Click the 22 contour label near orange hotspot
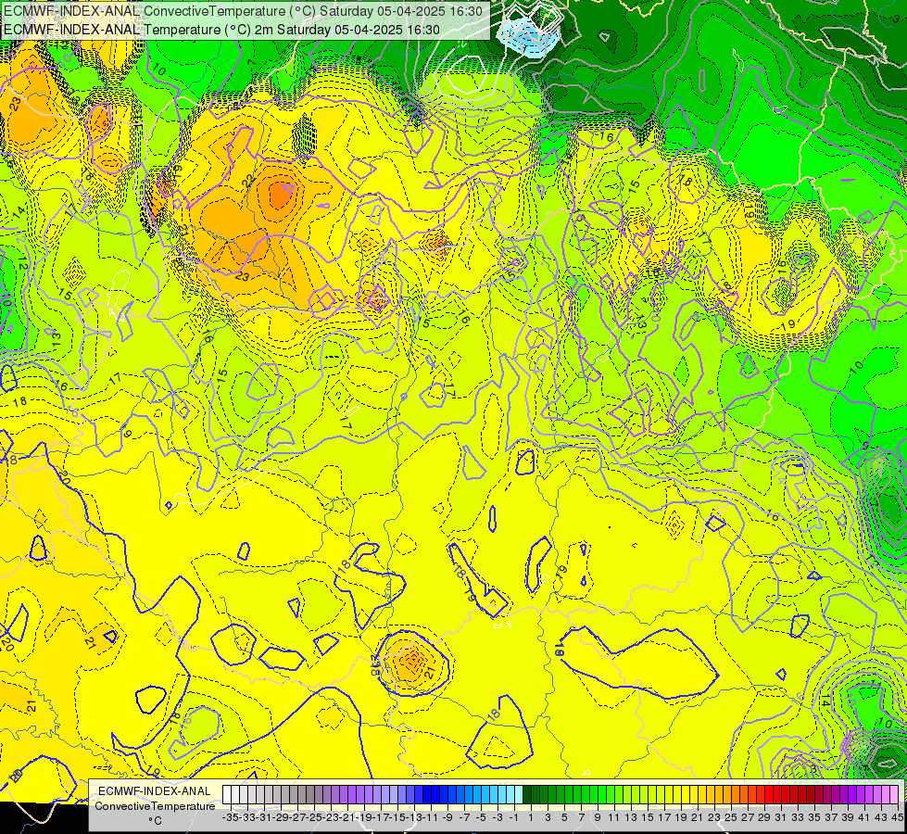Viewport: 907px width, 834px height. (248, 181)
